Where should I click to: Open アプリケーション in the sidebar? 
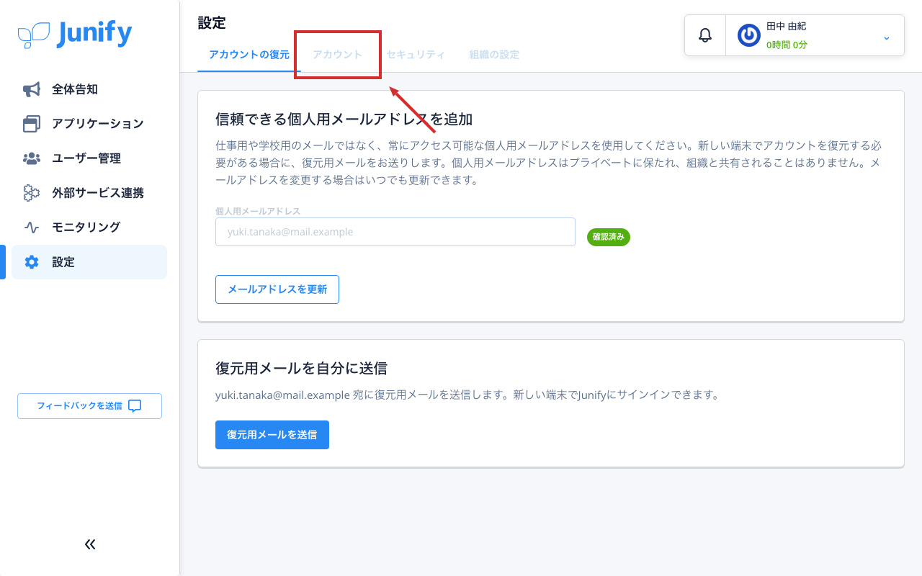(89, 124)
